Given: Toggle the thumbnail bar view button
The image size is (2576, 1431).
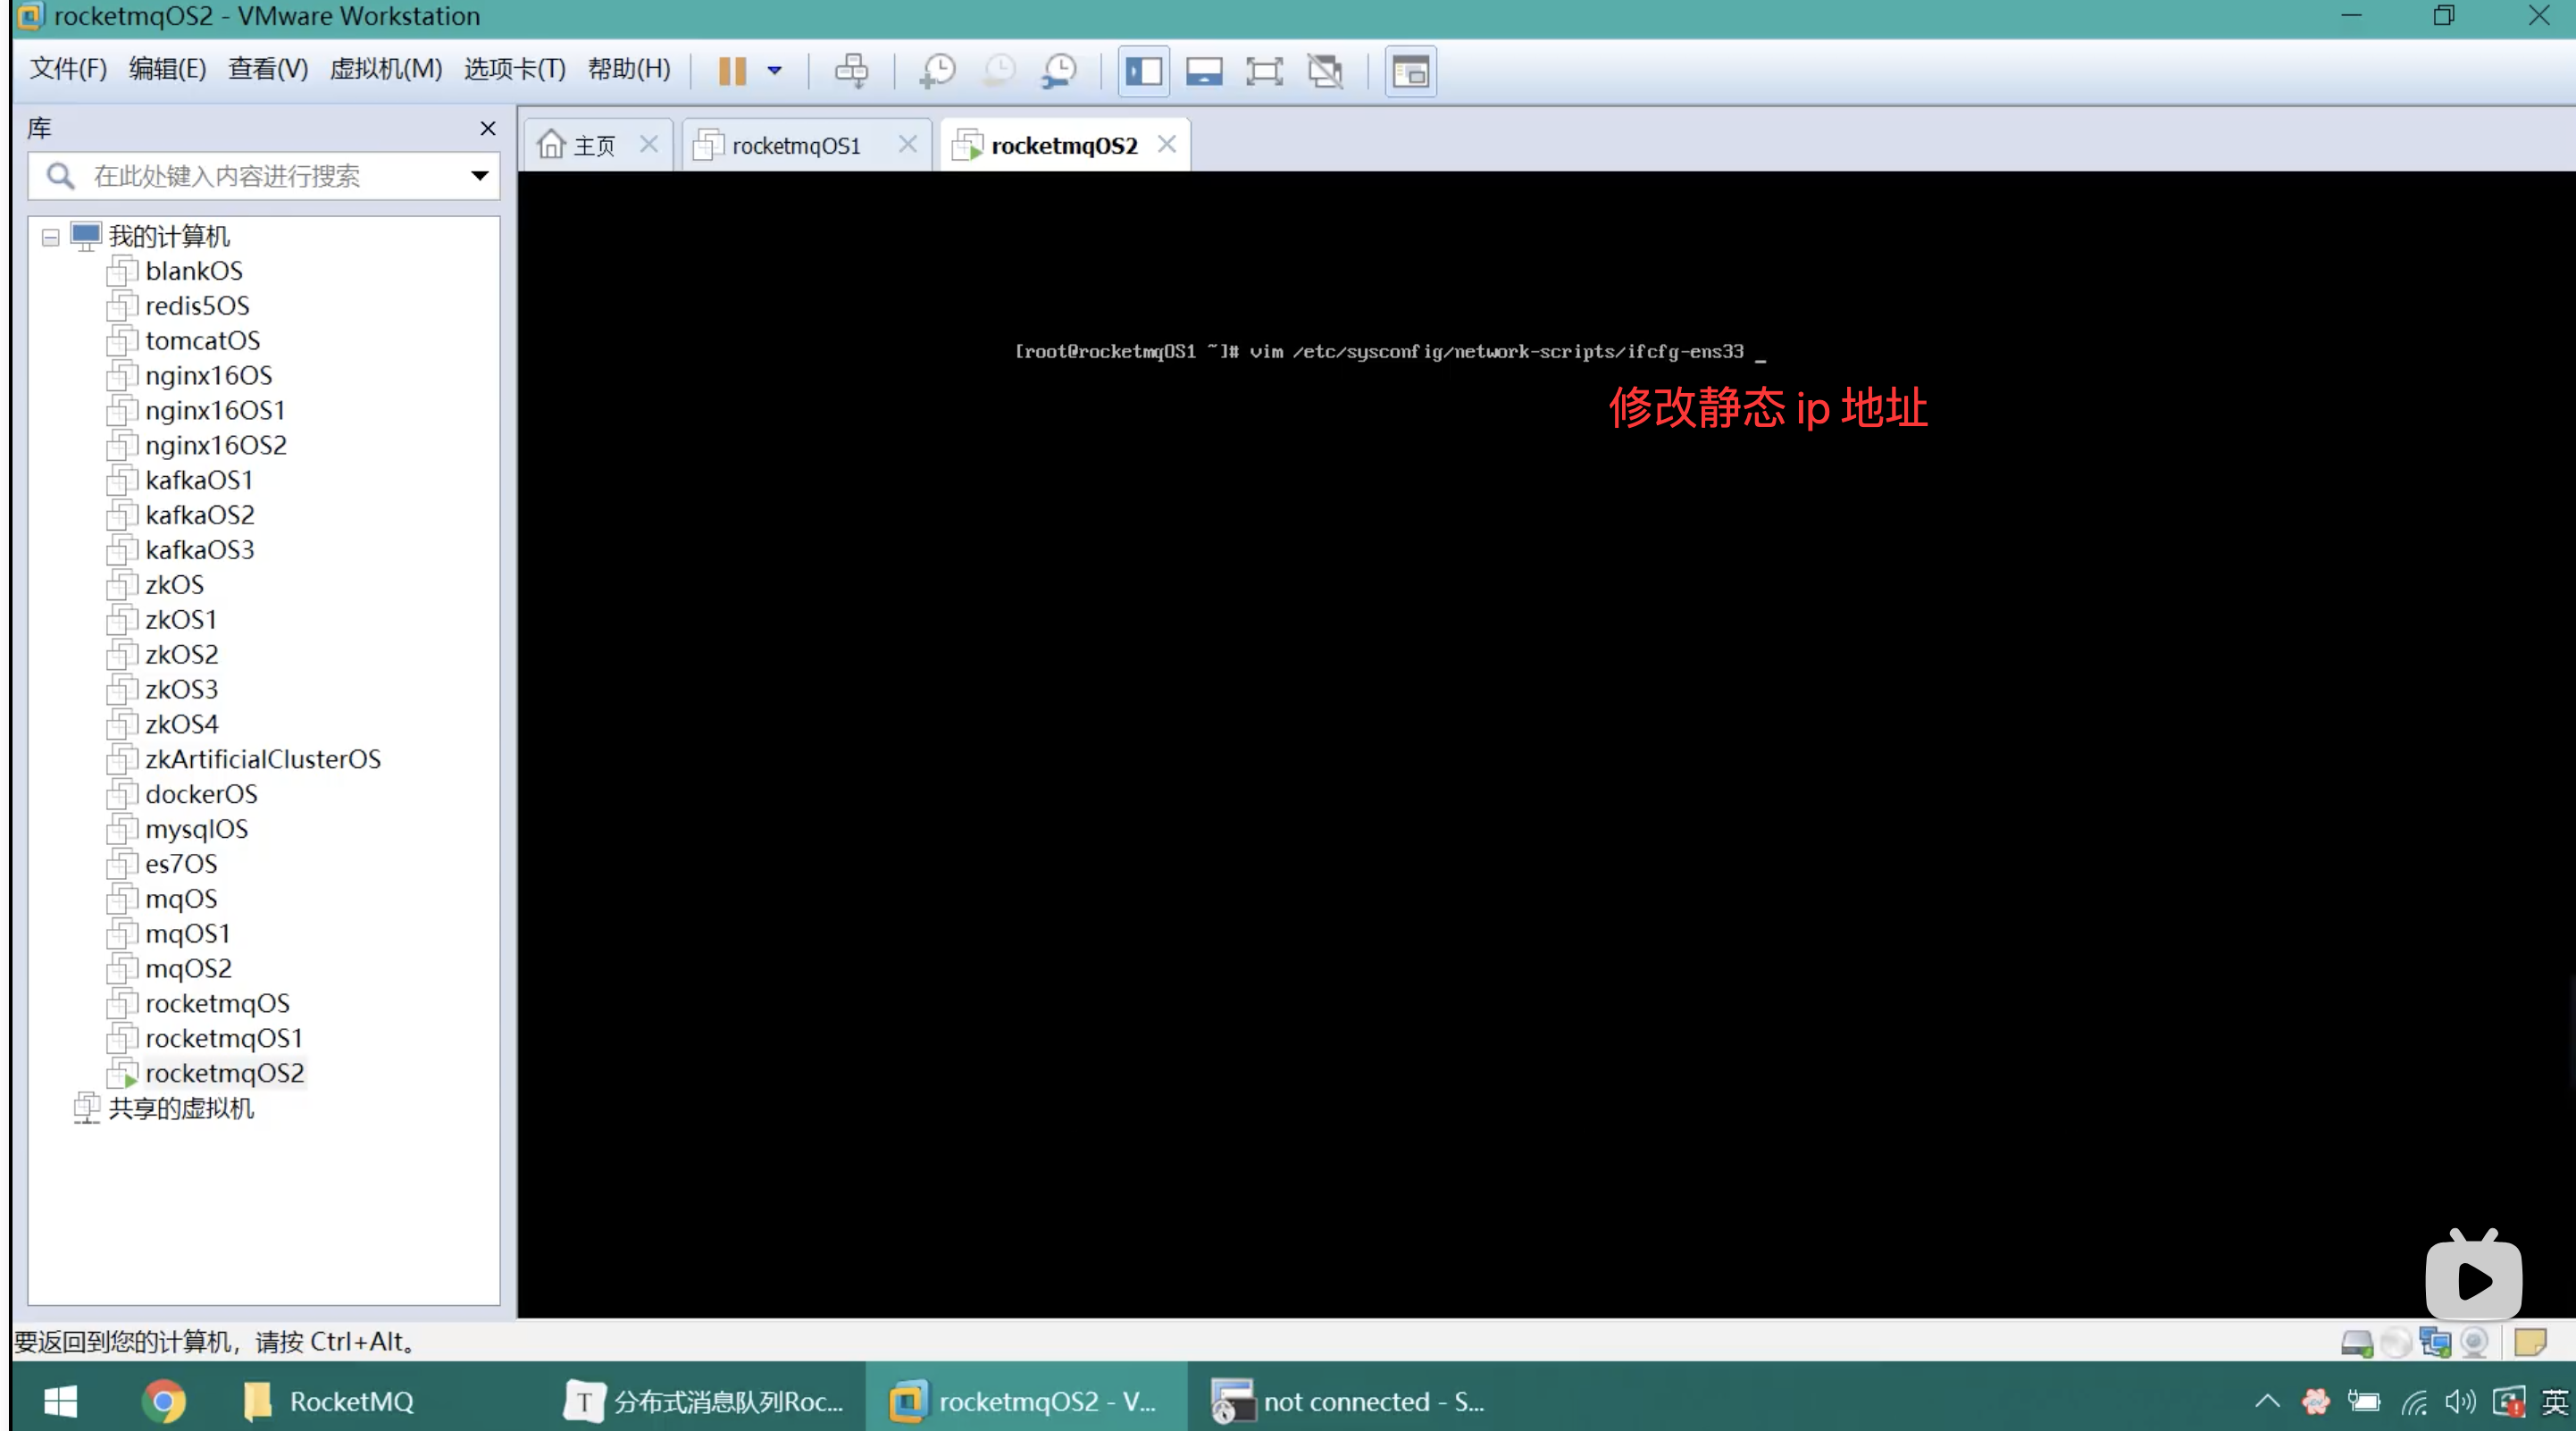Looking at the screenshot, I should (1204, 71).
